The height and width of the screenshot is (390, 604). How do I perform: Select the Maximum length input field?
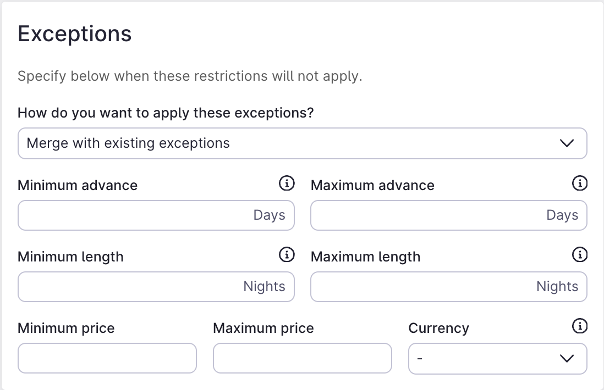[x=429, y=287]
